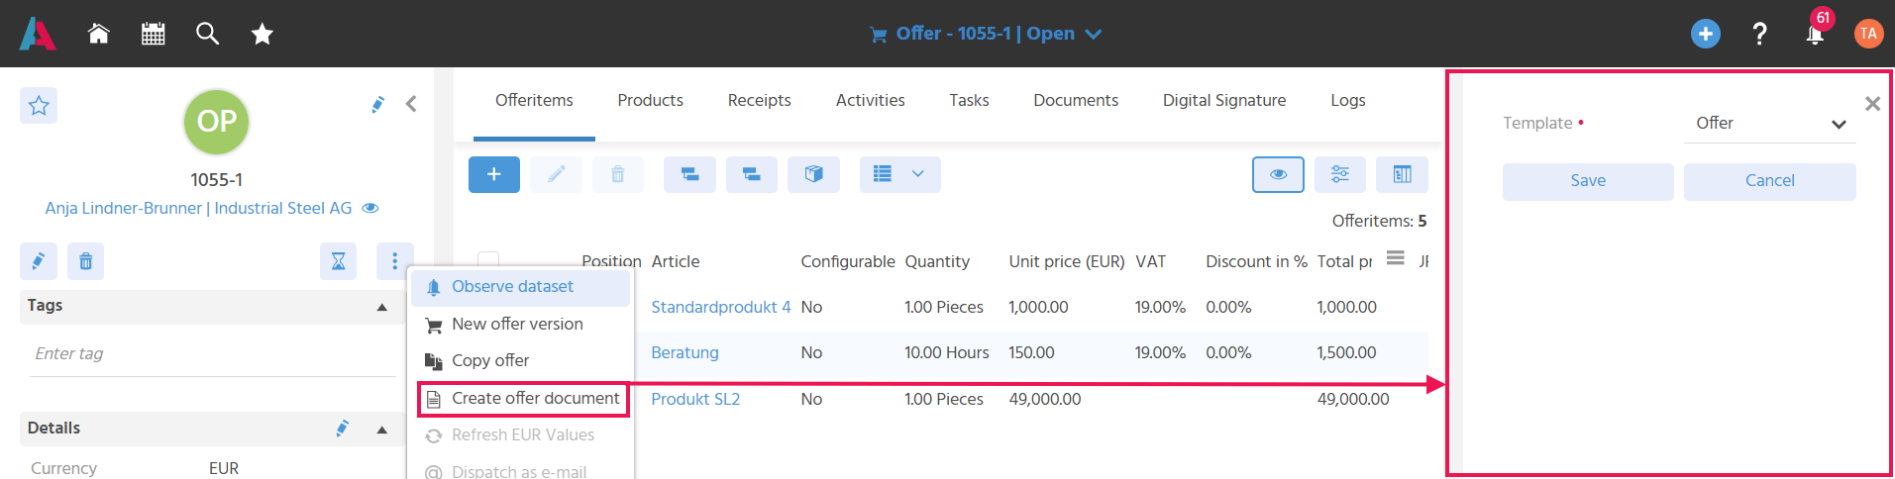1895x479 pixels.
Task: Click the hourglass icon button
Action: coord(338,261)
